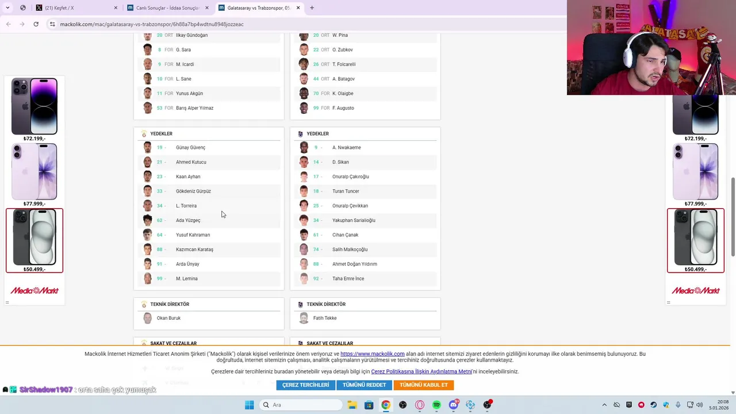
Task: Click Okan Buruk's coach photo
Action: point(148,318)
